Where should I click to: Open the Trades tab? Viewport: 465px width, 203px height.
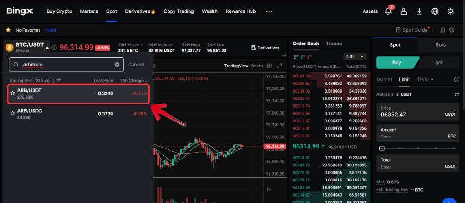[334, 44]
